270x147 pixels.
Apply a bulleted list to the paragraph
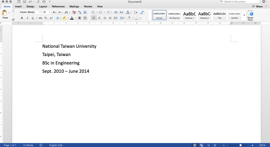tap(93, 12)
